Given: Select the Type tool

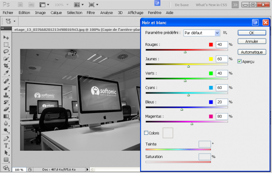Looking at the screenshot, I should click(x=6, y=146).
